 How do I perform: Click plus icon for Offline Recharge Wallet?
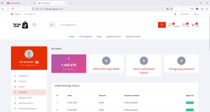point(106,61)
